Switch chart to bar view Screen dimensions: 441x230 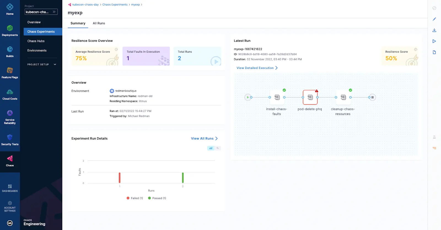tap(211, 148)
